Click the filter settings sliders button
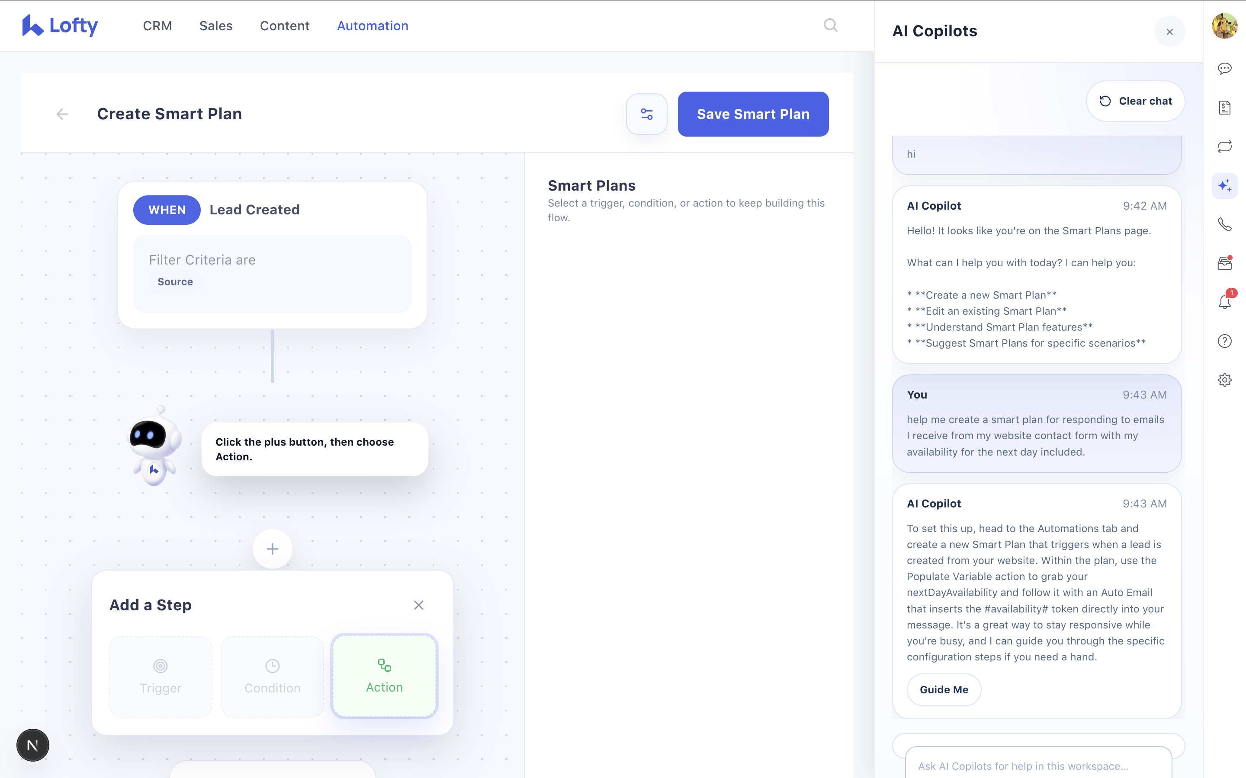 [647, 114]
